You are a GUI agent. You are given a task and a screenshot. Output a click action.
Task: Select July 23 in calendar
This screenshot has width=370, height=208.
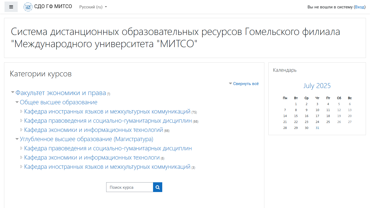click(x=306, y=122)
